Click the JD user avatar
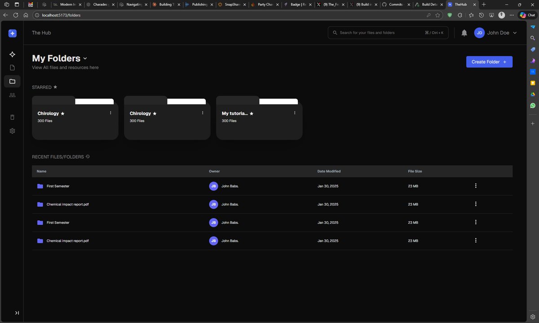The height and width of the screenshot is (323, 539). [x=479, y=33]
